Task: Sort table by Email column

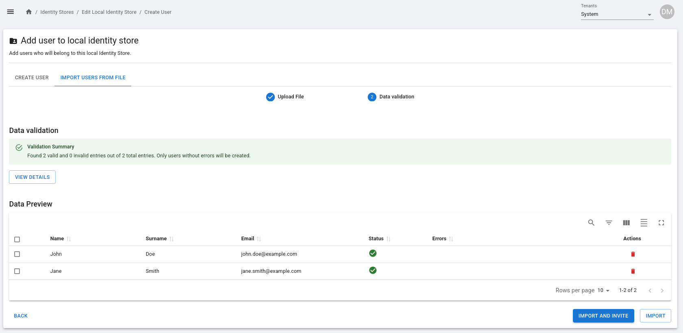Action: [247, 239]
